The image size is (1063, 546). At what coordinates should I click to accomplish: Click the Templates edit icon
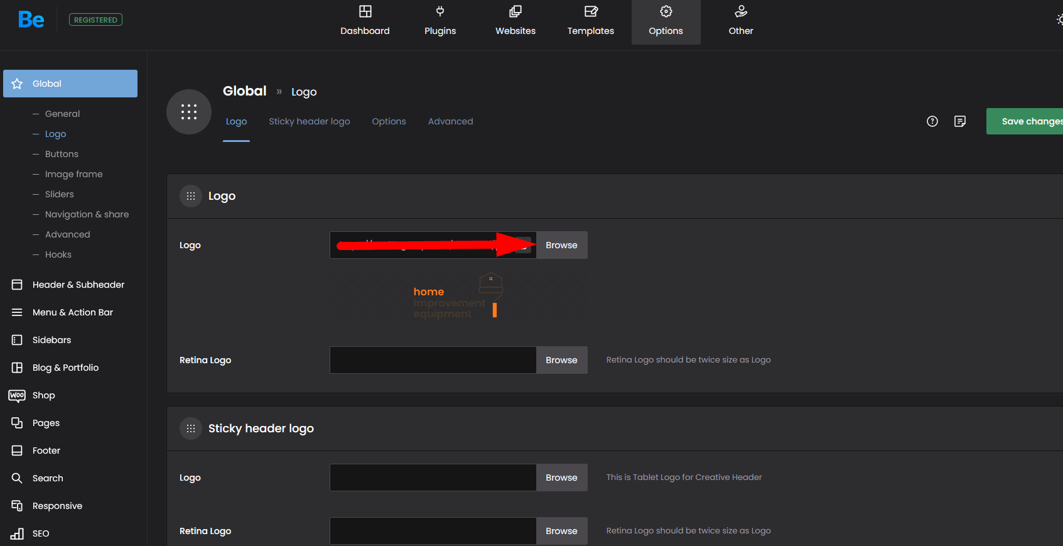(591, 11)
